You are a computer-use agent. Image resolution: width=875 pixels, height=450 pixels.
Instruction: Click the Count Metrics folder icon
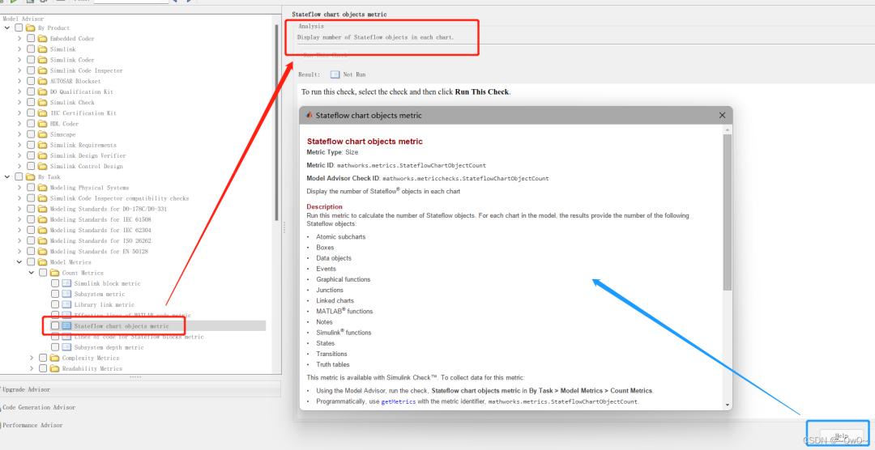point(54,273)
